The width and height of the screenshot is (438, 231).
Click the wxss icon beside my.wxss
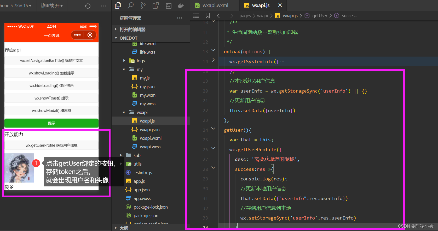click(x=135, y=104)
